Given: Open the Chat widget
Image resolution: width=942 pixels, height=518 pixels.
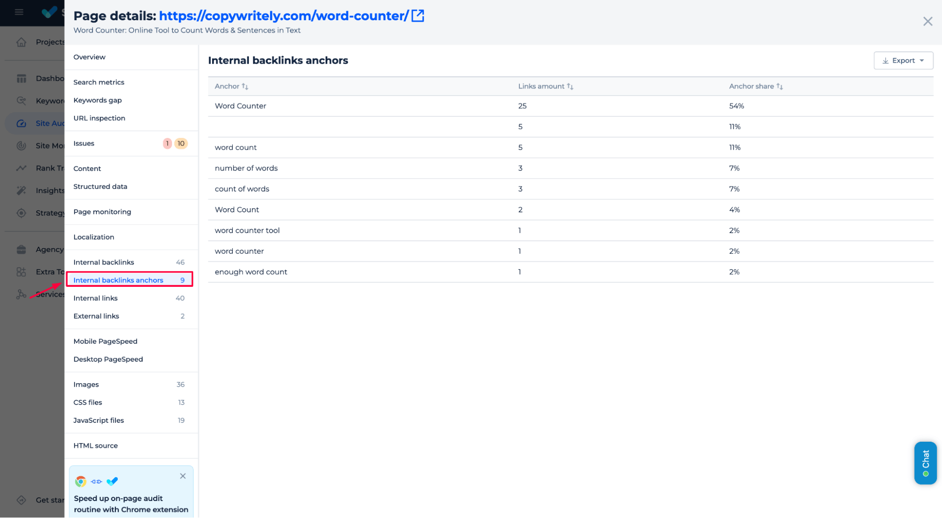Looking at the screenshot, I should tap(926, 463).
